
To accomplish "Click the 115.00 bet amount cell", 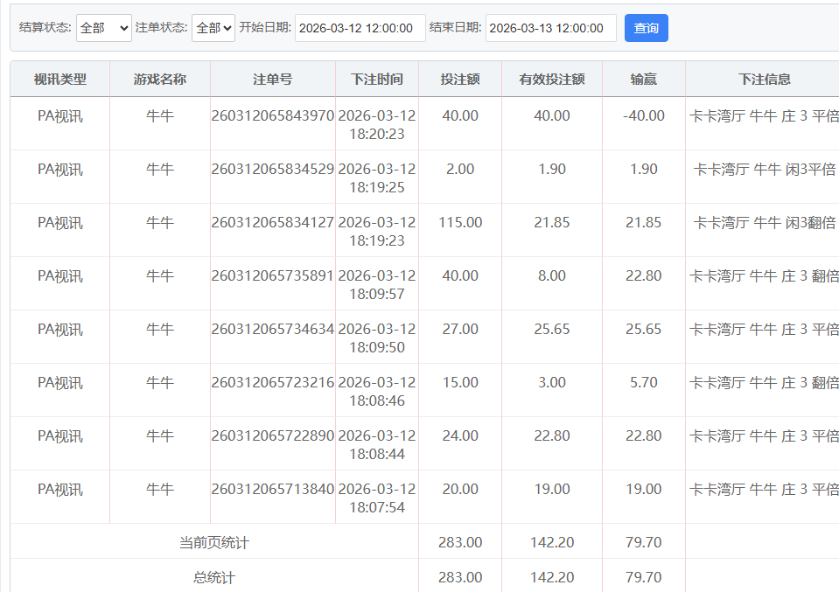I will point(460,223).
